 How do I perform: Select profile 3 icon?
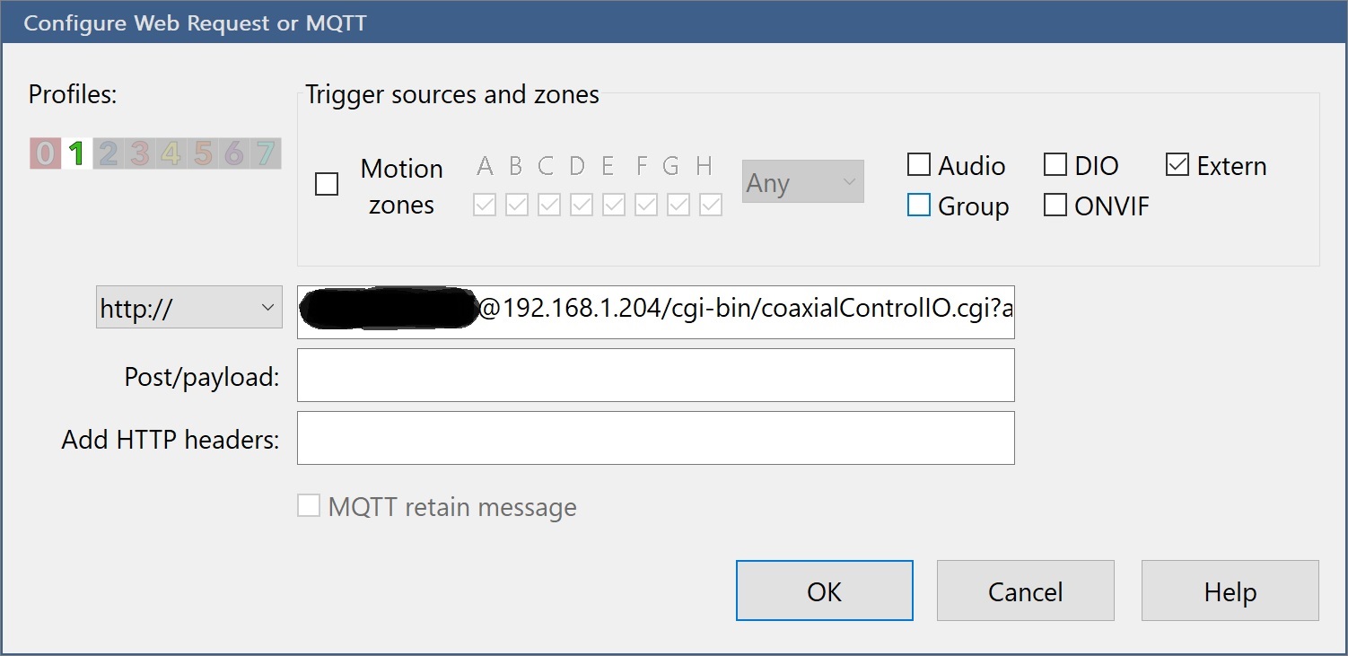140,154
